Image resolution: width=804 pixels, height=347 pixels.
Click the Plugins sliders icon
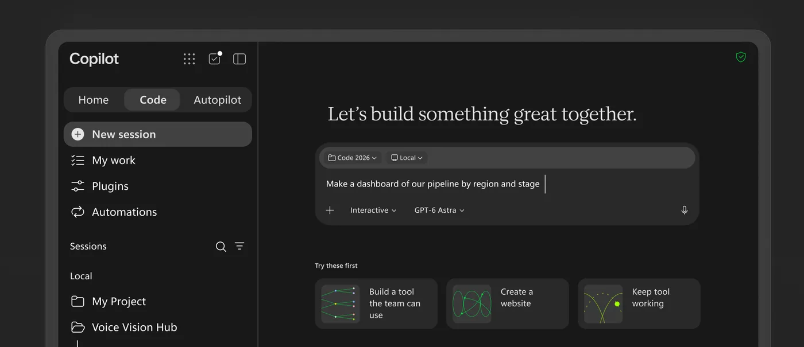point(78,186)
